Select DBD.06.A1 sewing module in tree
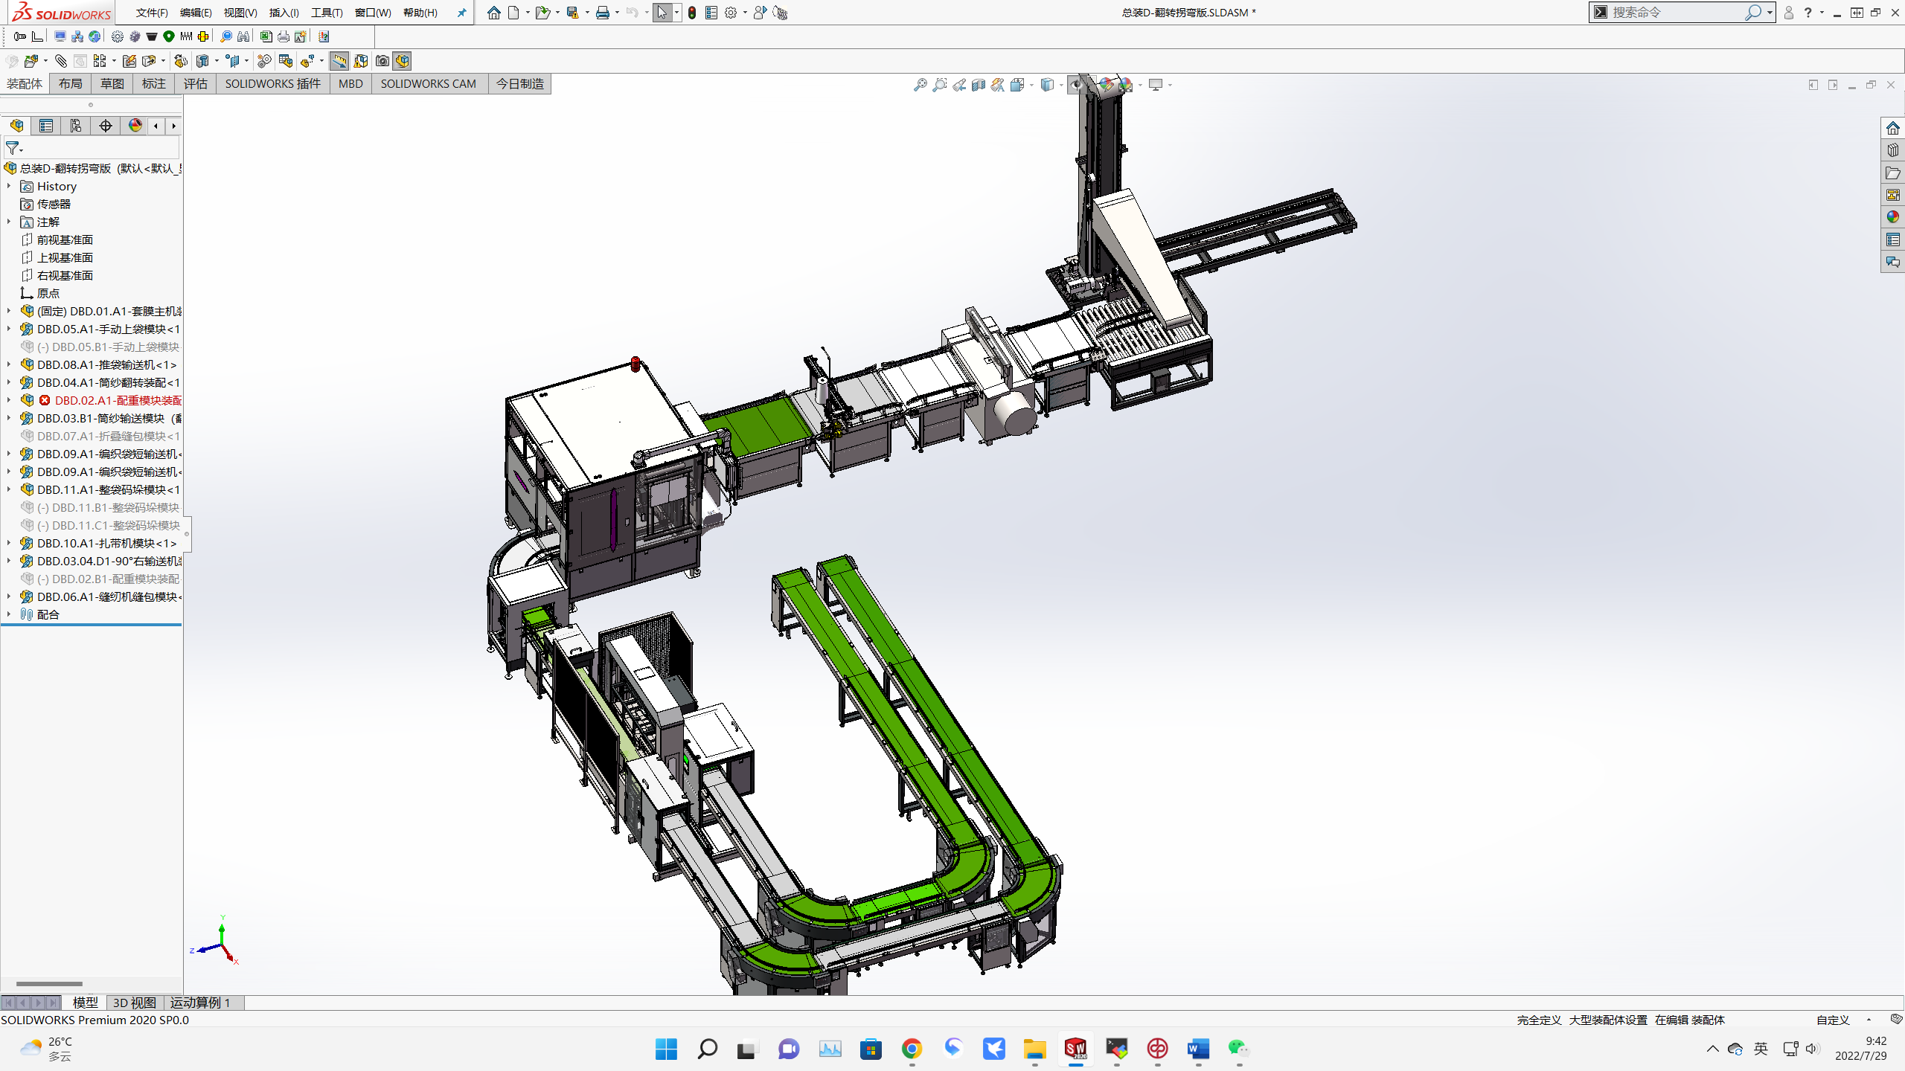 [109, 596]
